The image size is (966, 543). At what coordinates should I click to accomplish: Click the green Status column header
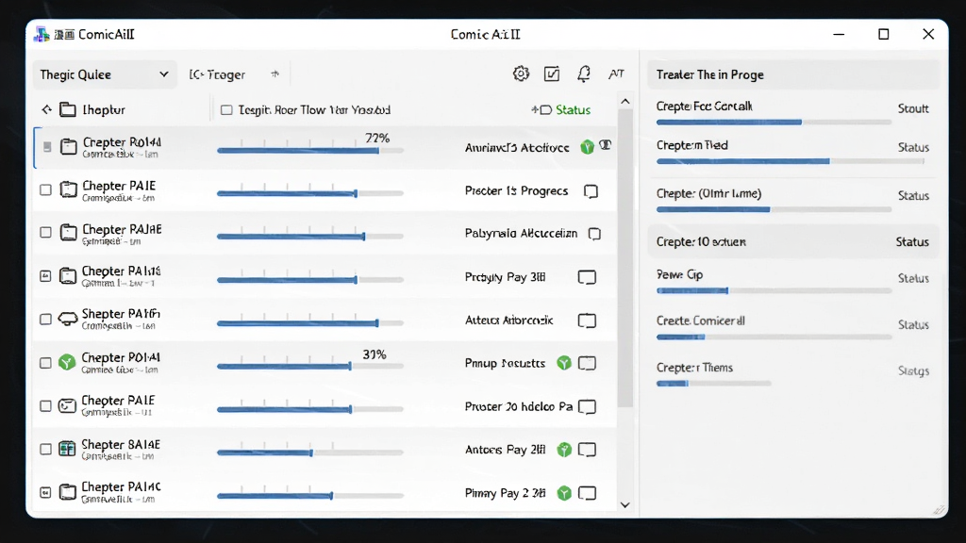coord(573,109)
